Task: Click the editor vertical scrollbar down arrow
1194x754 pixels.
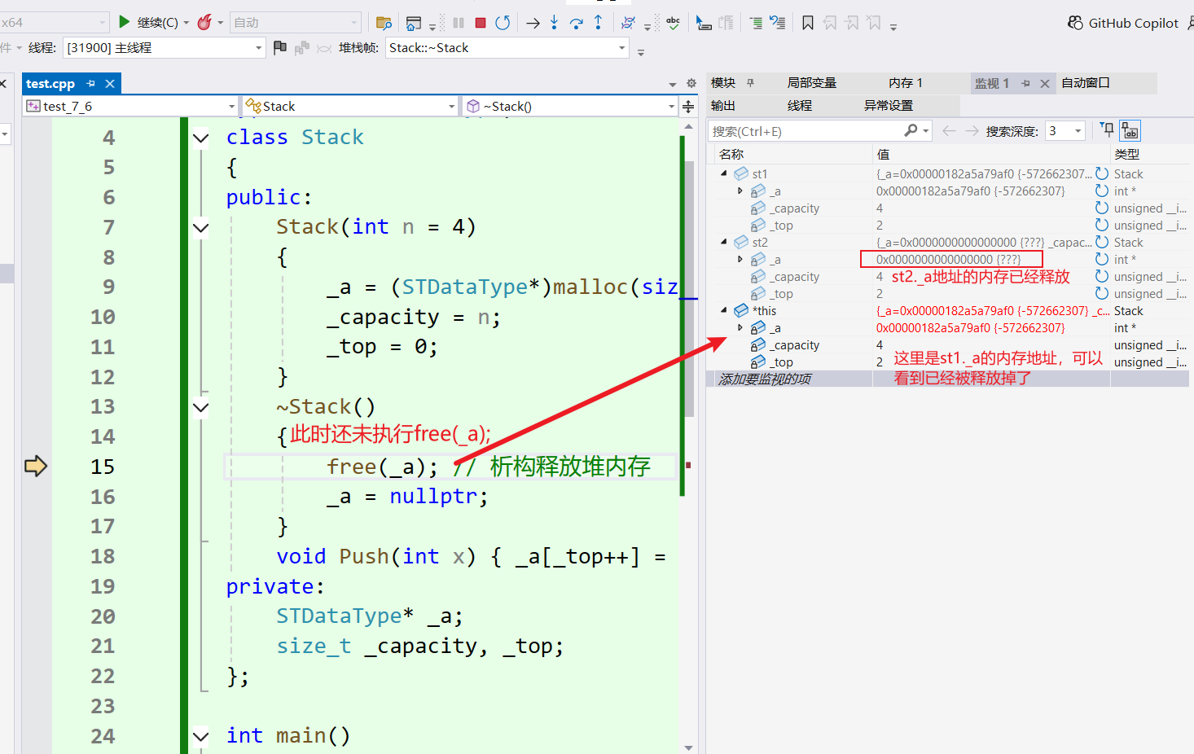Action: (689, 747)
